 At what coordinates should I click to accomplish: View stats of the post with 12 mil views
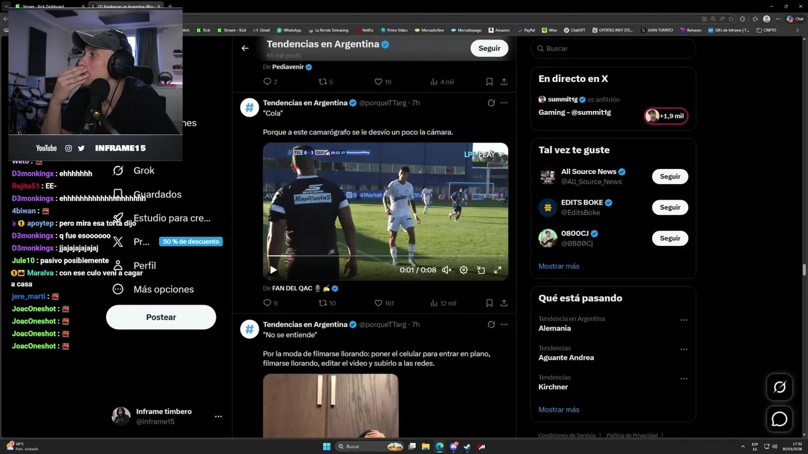click(443, 303)
